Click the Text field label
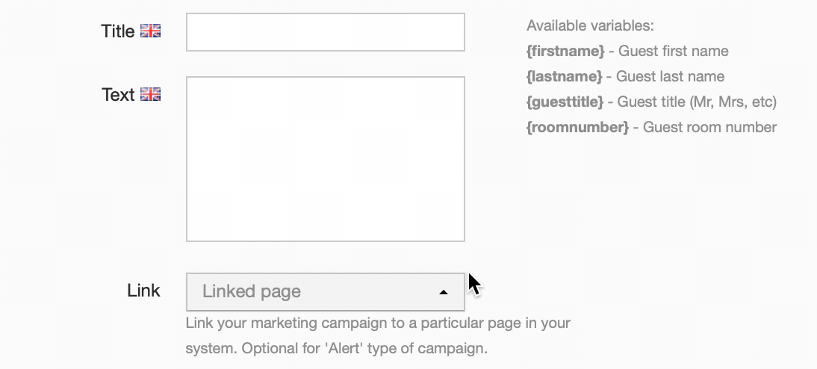This screenshot has width=817, height=369. 118,95
